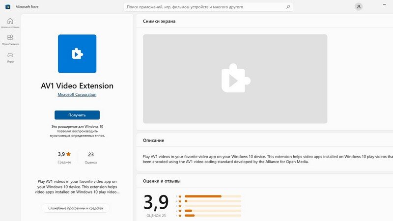The image size is (393, 221).
Task: Click the full description paragraph text
Action: pyautogui.click(x=268, y=159)
